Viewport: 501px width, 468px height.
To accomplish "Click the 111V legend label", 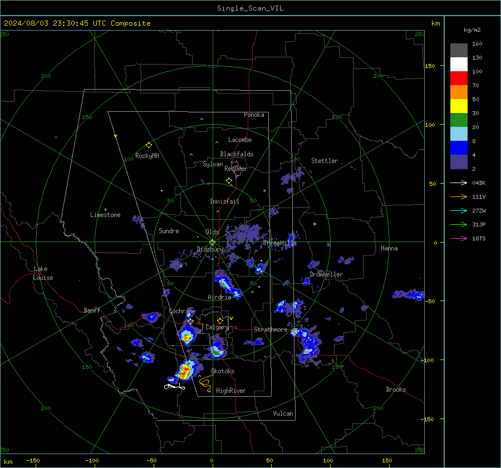I will click(x=479, y=197).
